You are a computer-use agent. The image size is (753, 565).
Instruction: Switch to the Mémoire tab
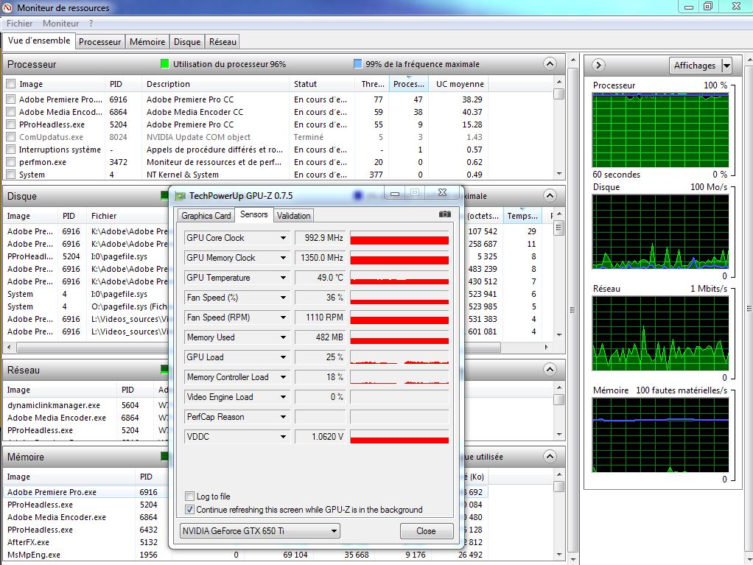point(147,42)
